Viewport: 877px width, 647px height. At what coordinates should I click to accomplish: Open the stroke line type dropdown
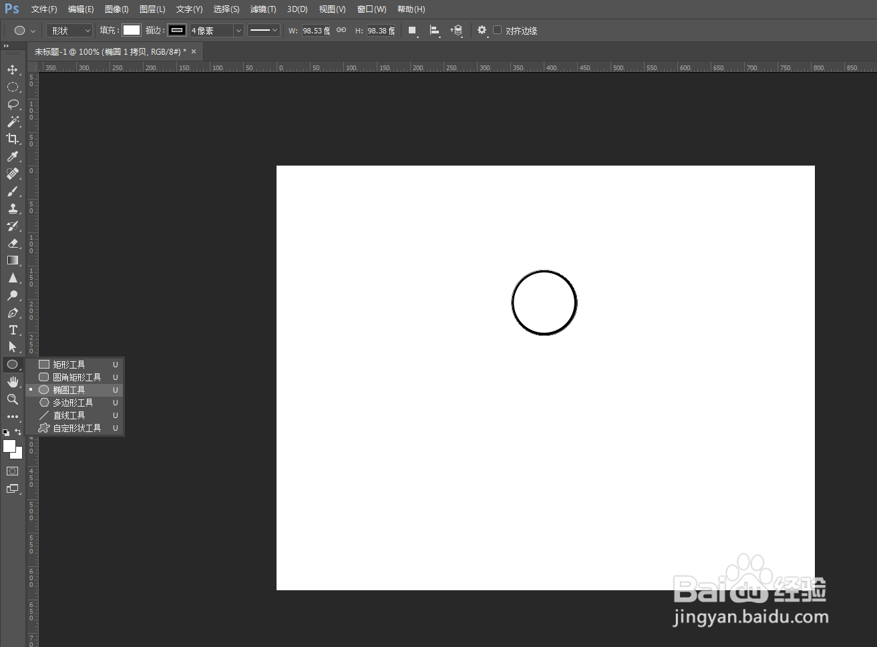(263, 30)
